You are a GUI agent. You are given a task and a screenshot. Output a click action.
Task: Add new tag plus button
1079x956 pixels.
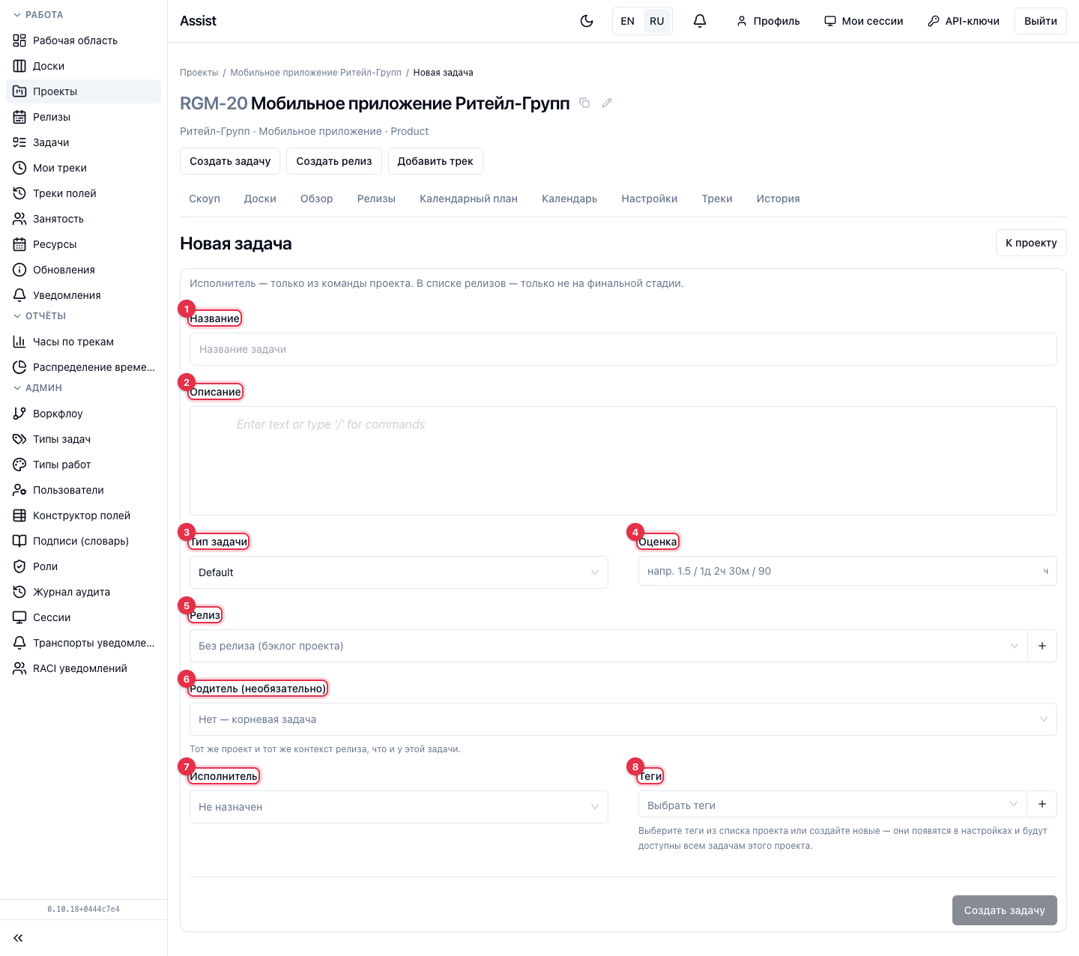[x=1042, y=804]
